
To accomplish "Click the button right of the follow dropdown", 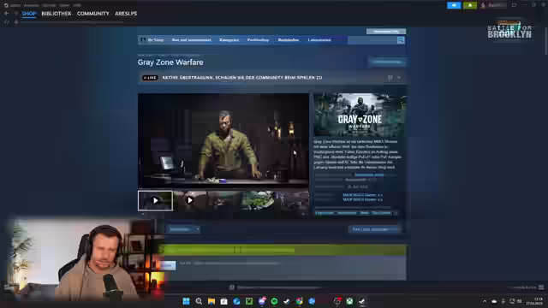I will click(374, 229).
